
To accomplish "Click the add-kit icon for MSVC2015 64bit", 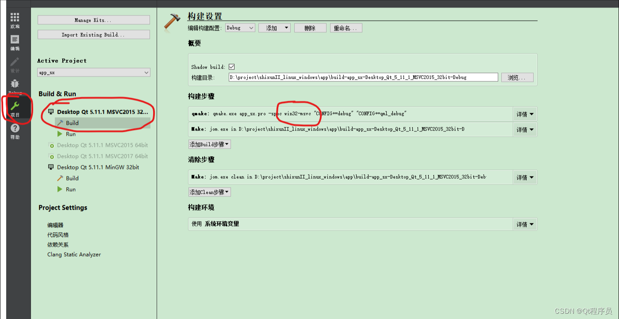I will (x=51, y=145).
